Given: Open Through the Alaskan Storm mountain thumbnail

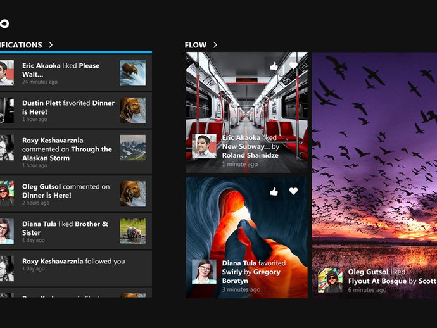Looking at the screenshot, I should 132,148.
